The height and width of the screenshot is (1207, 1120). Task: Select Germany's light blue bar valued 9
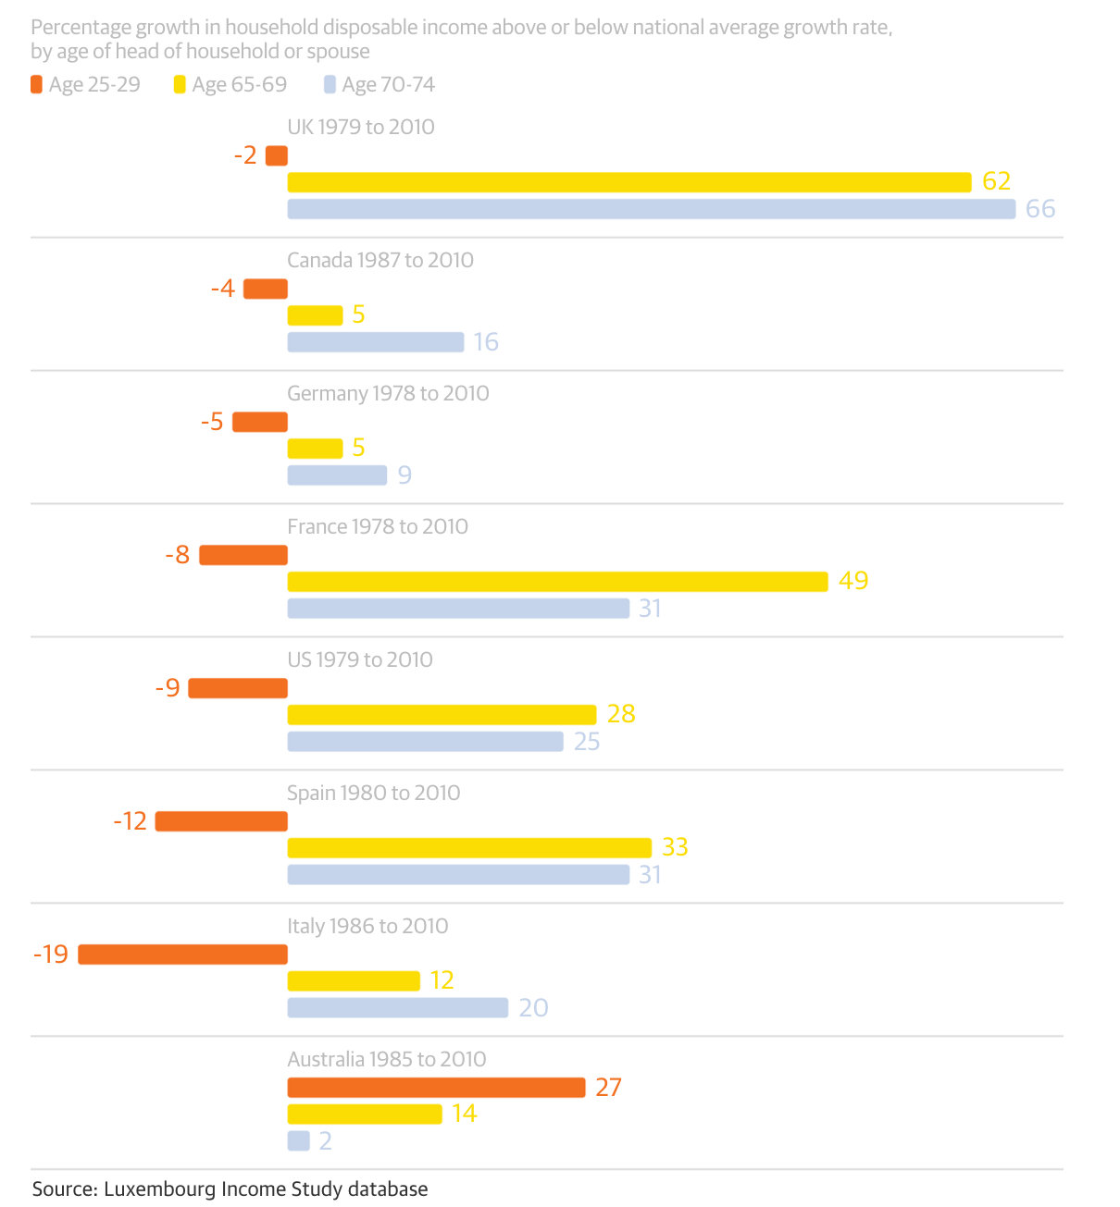(x=337, y=475)
